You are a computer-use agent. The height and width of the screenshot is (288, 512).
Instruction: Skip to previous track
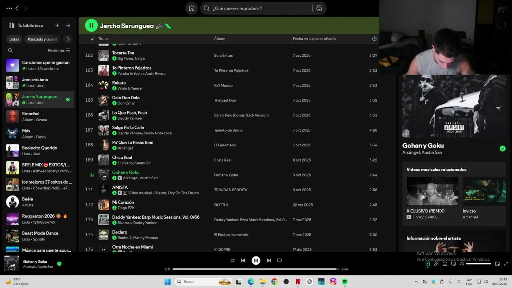pos(243,260)
